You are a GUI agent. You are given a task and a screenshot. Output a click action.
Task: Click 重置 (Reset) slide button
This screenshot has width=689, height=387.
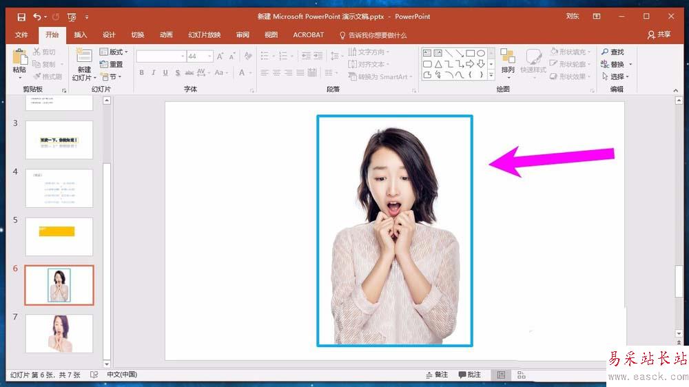111,64
